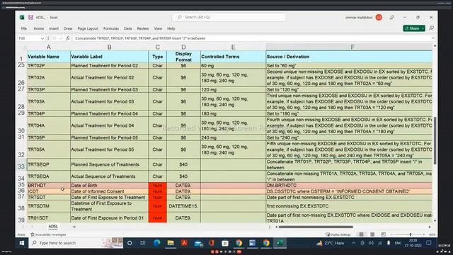
Task: Open Display Settings in status bar
Action: [338, 234]
